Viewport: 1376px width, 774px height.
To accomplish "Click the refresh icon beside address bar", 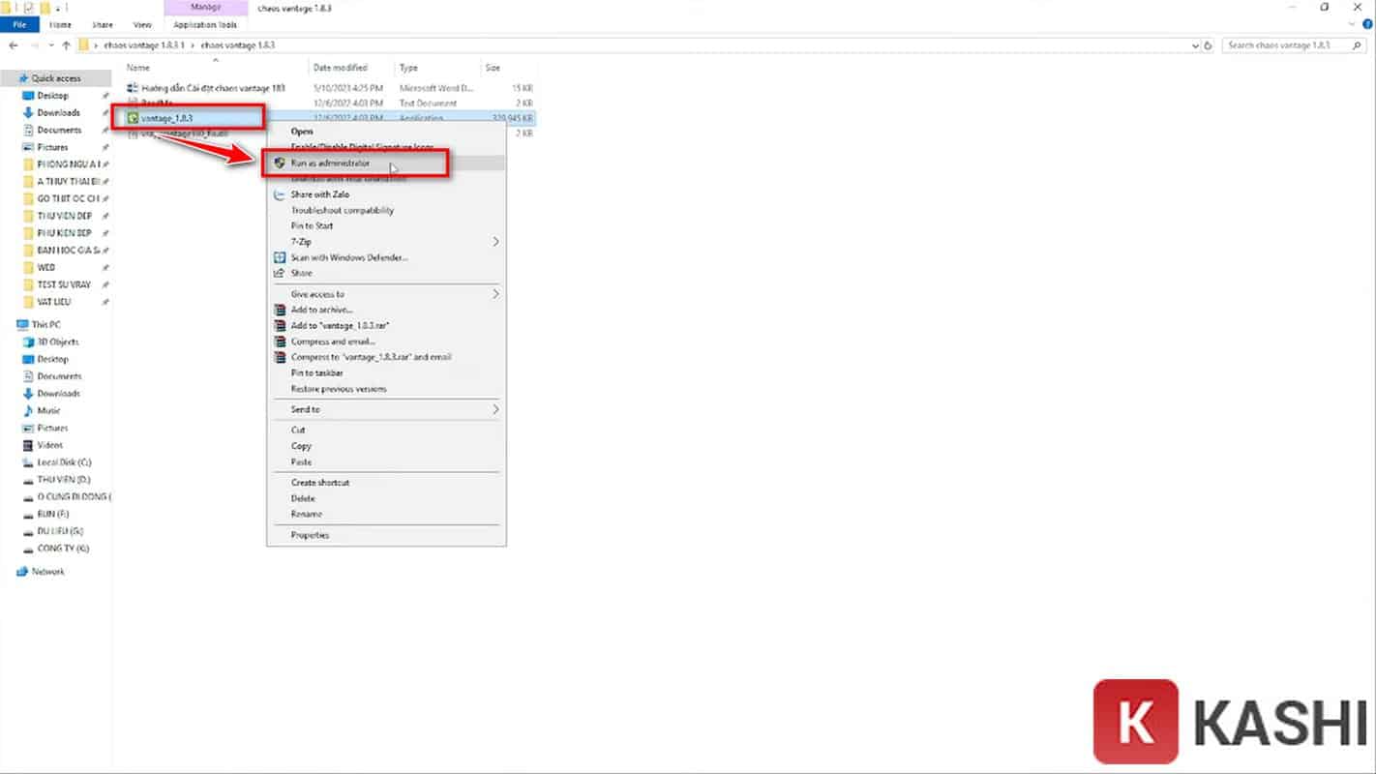I will coord(1209,45).
